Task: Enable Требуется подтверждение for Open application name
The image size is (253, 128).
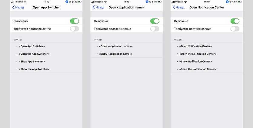Action: click(x=155, y=29)
